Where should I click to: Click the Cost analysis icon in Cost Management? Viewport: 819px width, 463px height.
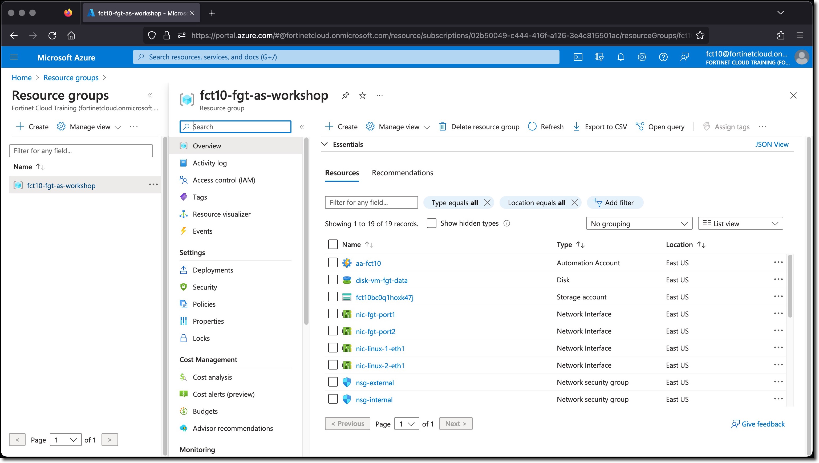(183, 376)
